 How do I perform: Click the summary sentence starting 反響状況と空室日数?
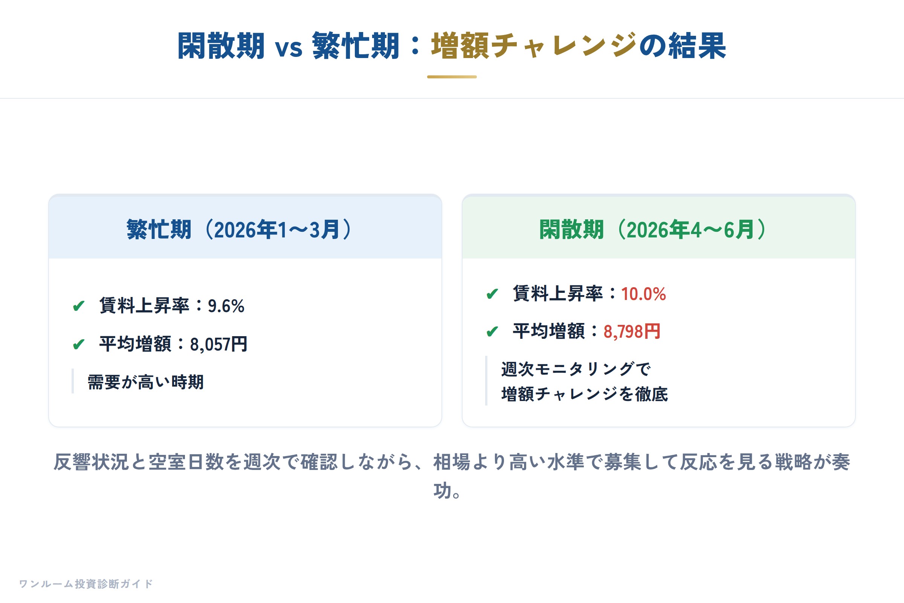pos(452,476)
